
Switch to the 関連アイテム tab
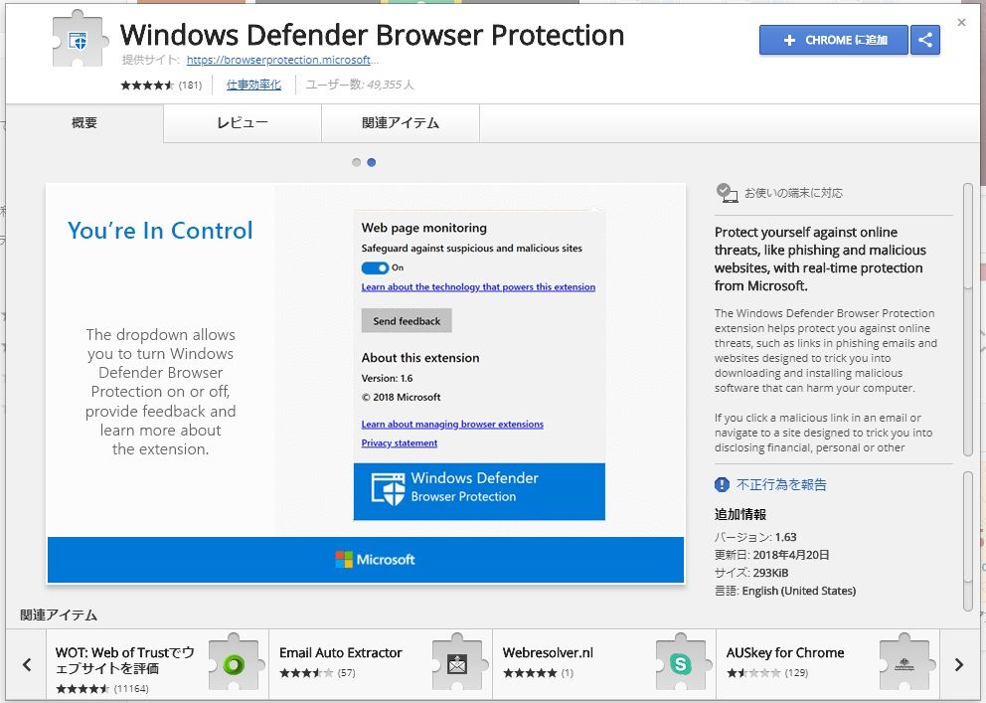point(400,122)
